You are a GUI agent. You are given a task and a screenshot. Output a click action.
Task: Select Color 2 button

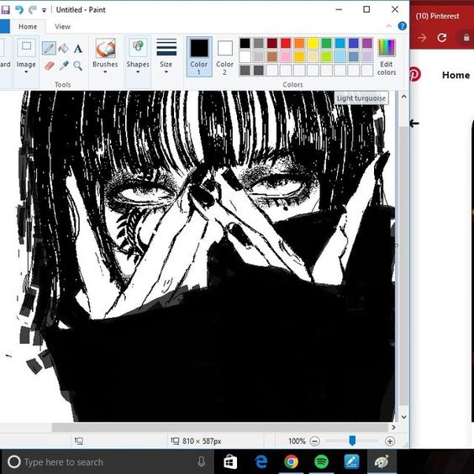click(x=225, y=57)
